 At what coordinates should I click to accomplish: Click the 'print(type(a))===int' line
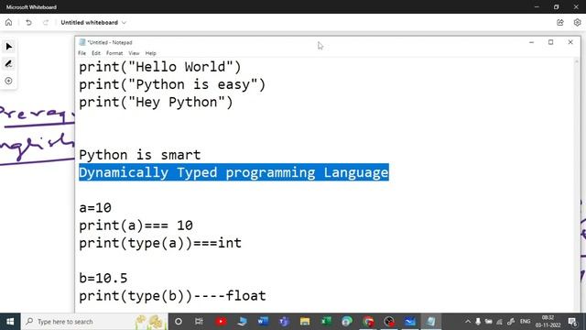click(x=160, y=243)
